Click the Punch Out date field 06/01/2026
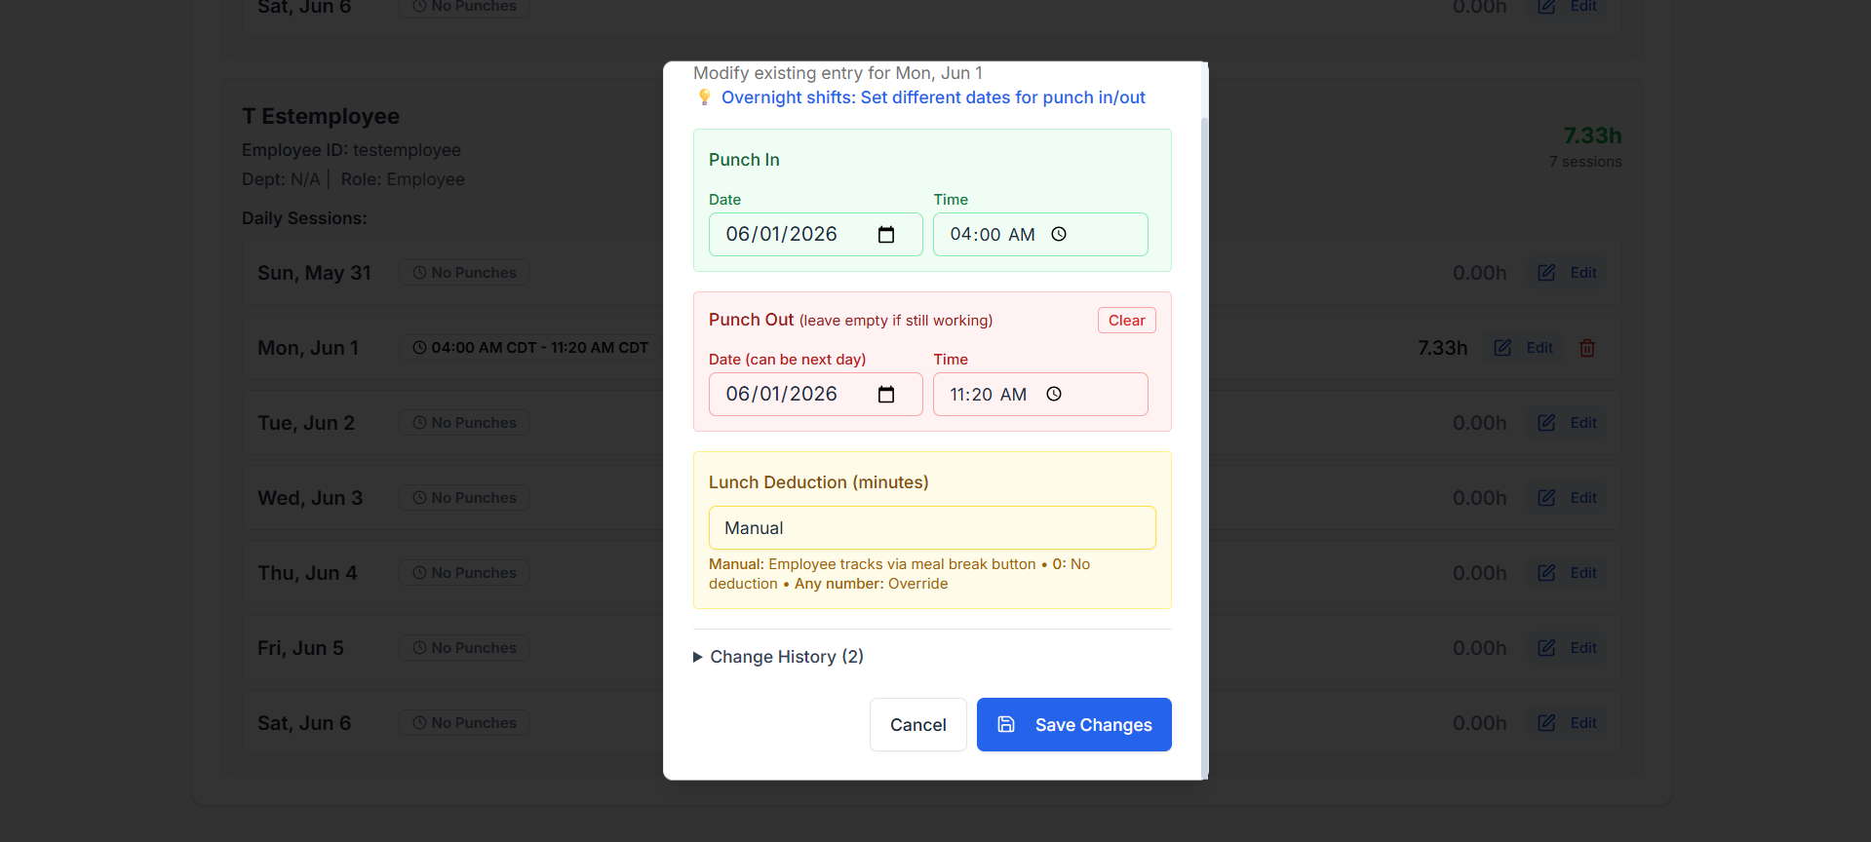 (x=815, y=395)
